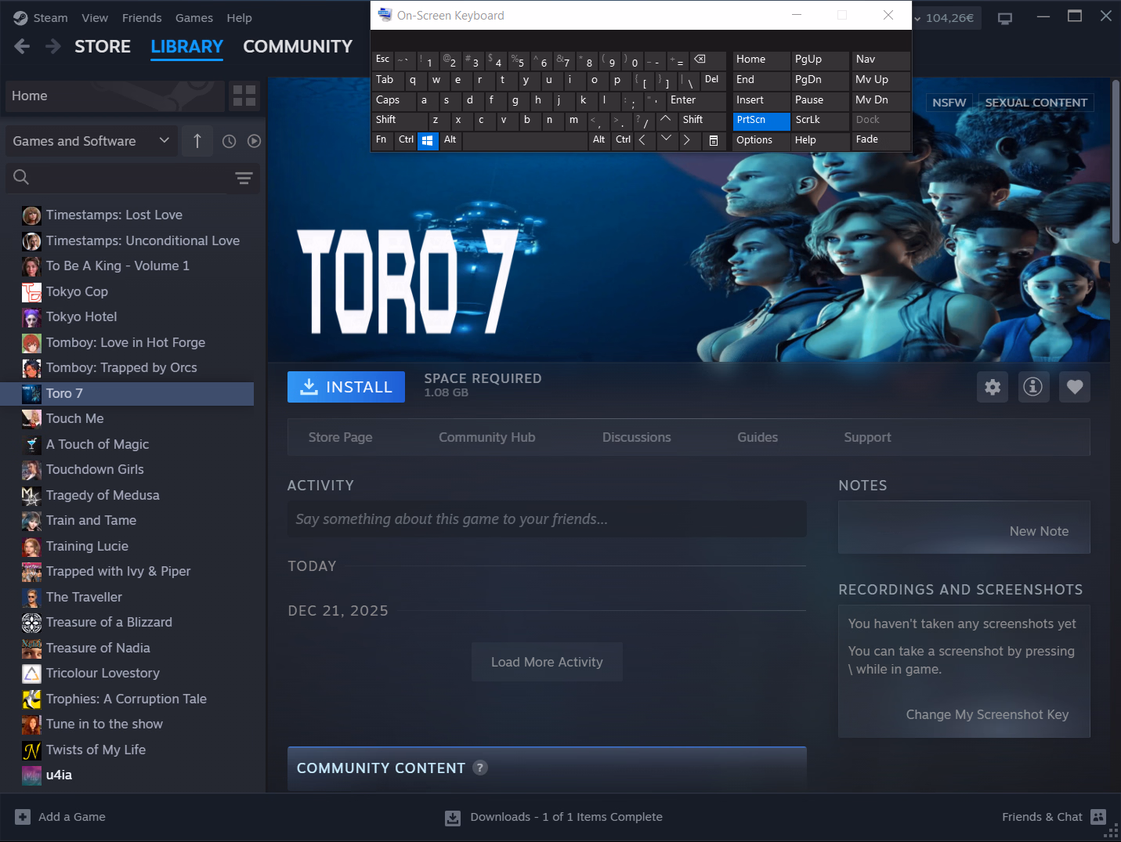The image size is (1121, 842).
Task: Go forward with the right arrow in Steam
Action: [52, 47]
